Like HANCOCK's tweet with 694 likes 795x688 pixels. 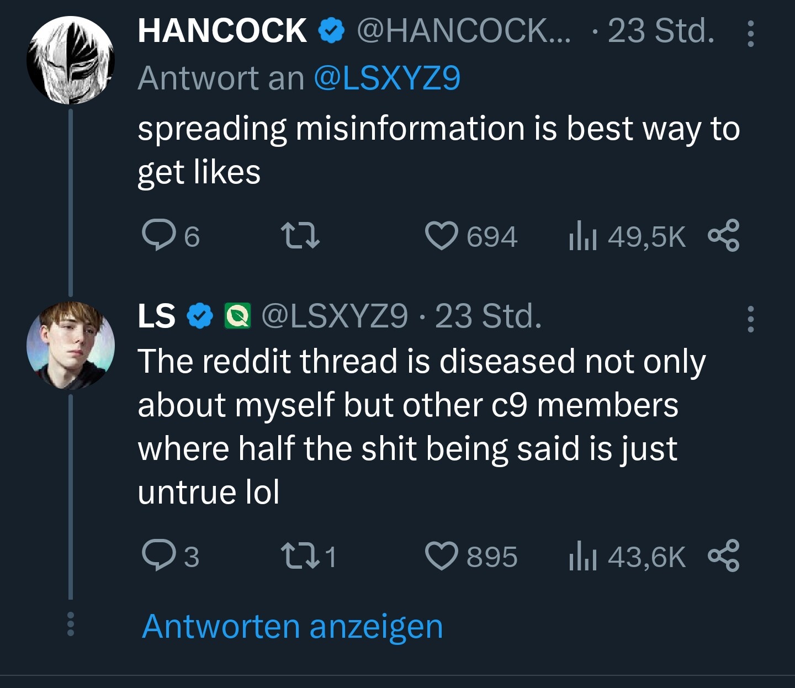pyautogui.click(x=441, y=236)
